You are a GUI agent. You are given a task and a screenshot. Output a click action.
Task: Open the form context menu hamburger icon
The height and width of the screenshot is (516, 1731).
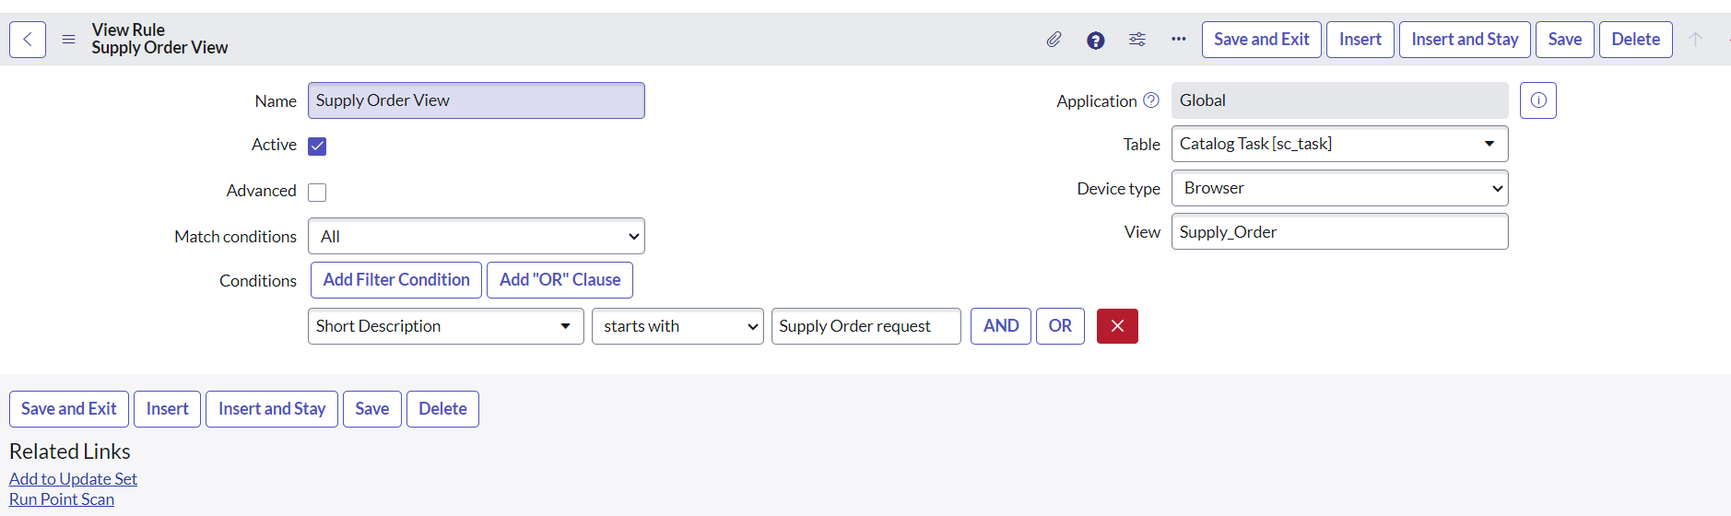pyautogui.click(x=68, y=40)
